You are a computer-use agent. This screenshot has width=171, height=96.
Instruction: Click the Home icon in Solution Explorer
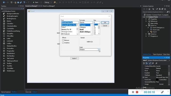coord(149,9)
